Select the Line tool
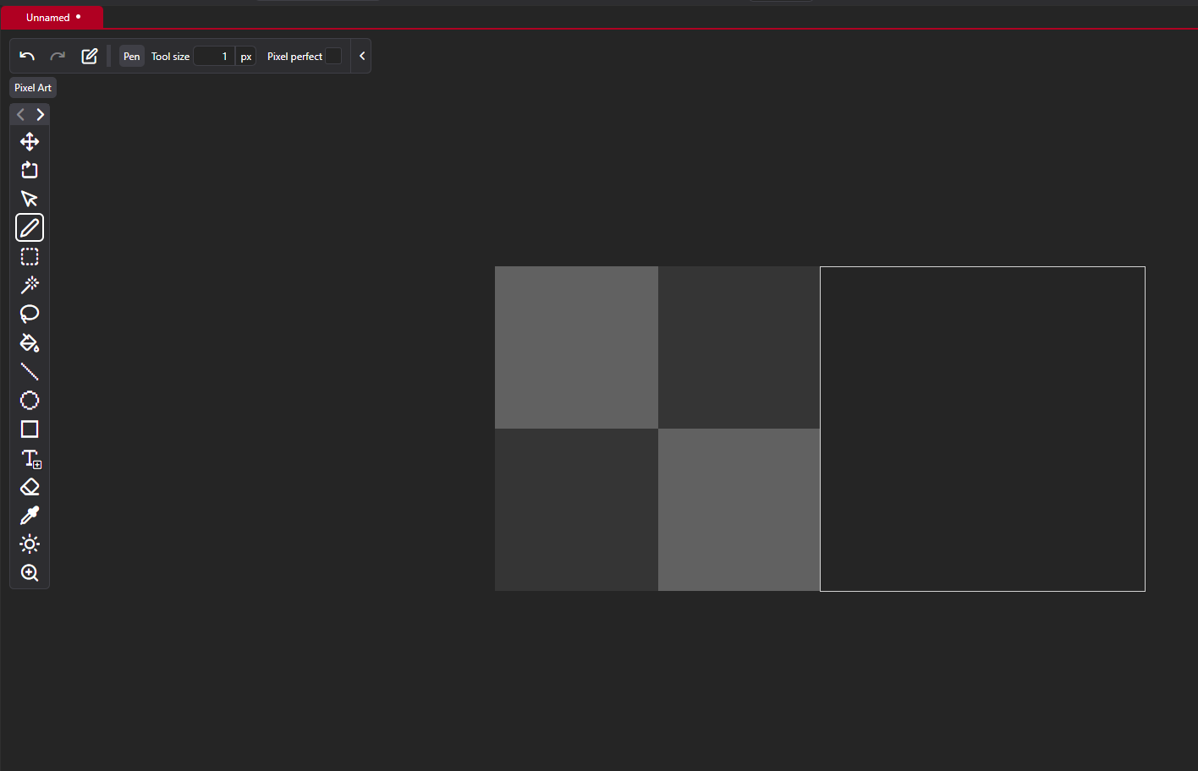The width and height of the screenshot is (1198, 771). click(30, 371)
